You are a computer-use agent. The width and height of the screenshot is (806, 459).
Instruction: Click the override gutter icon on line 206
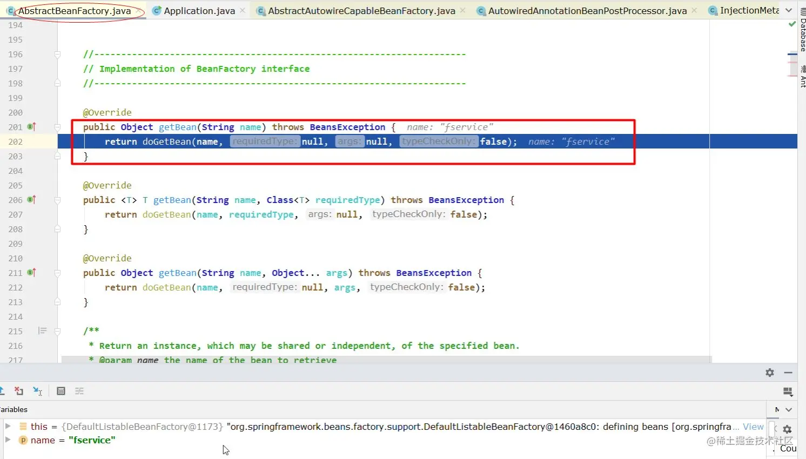pos(32,200)
